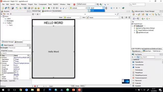Select the Rectangle1 node in Structure tree
This screenshot has height=92, width=163.
click(x=10, y=21)
